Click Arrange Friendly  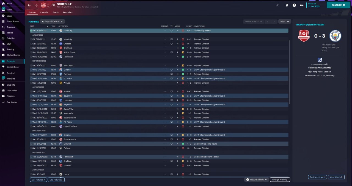[280, 180]
